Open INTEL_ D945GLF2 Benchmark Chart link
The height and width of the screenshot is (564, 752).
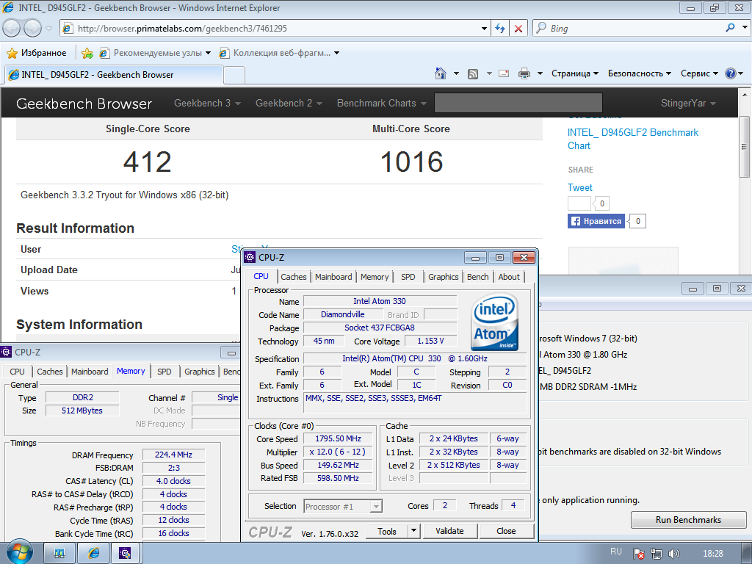point(632,139)
